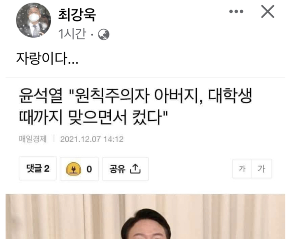Open the article headline about 윤석열
288x239 pixels.
pos(135,106)
